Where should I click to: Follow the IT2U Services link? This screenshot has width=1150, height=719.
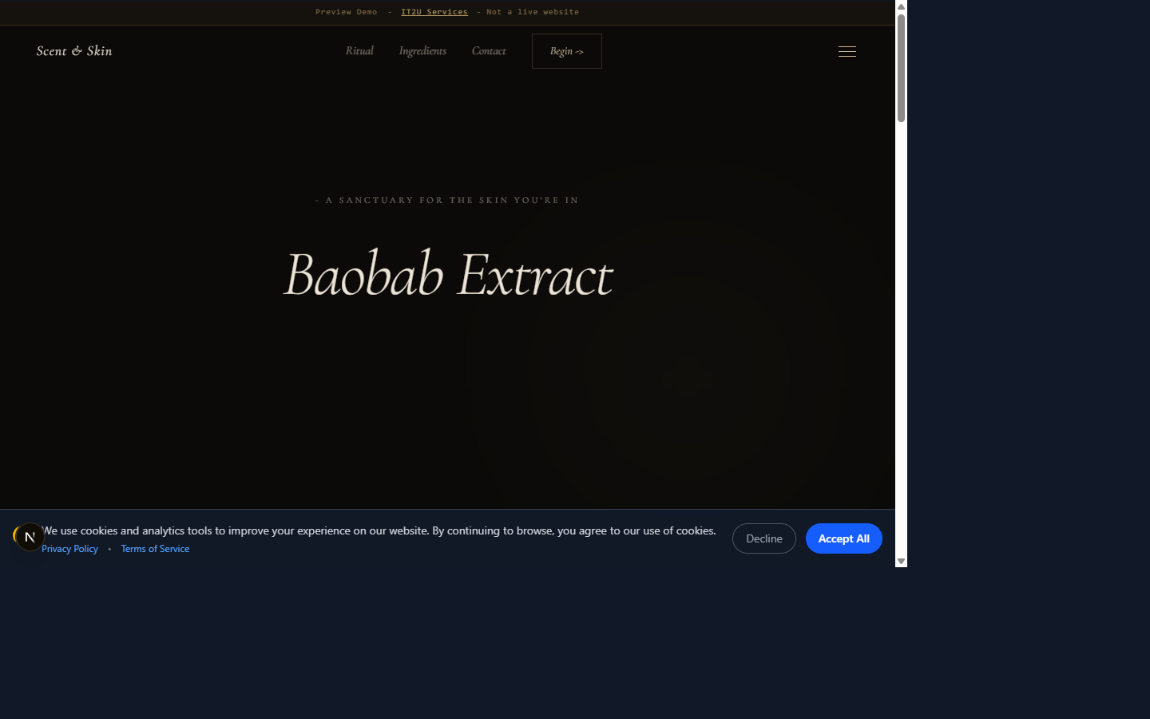coord(434,12)
